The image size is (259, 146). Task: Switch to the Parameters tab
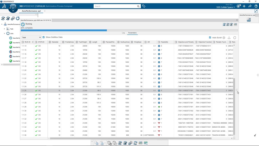(132, 33)
